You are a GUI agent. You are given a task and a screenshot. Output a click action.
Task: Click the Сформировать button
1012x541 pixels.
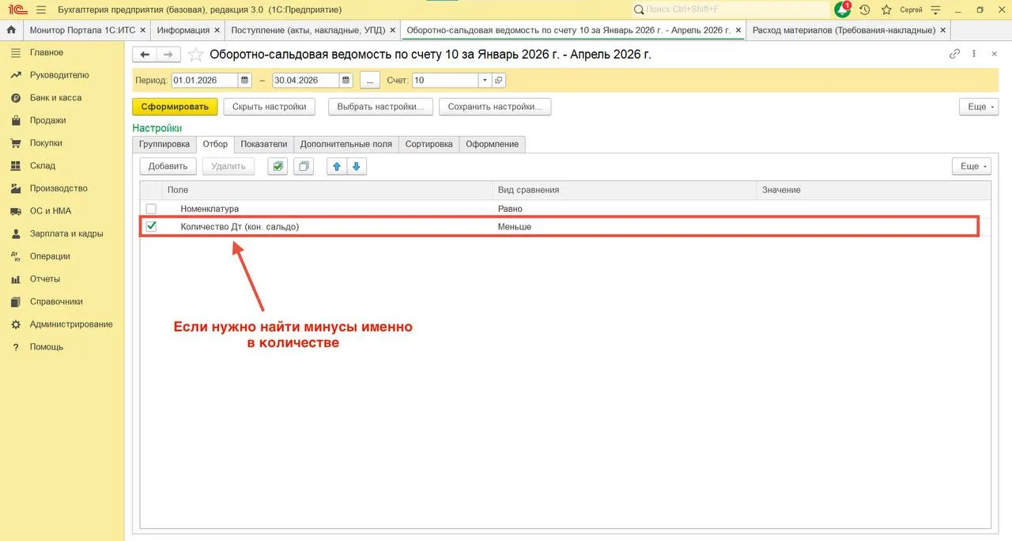[175, 107]
